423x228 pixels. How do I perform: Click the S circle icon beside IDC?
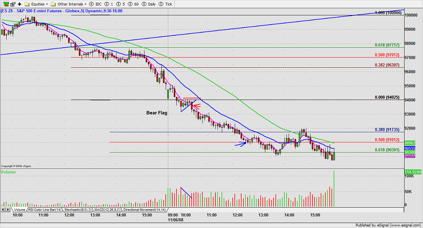tap(91, 4)
